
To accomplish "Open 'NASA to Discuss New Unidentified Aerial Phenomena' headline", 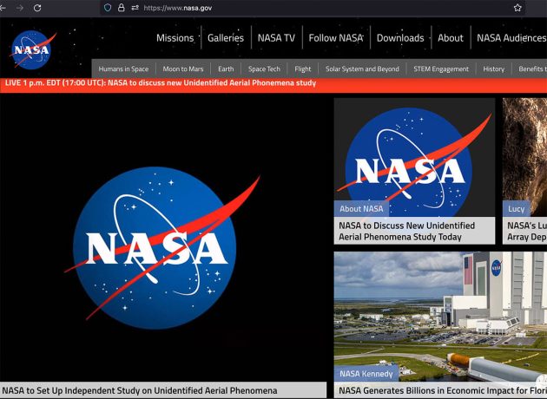I will point(406,231).
